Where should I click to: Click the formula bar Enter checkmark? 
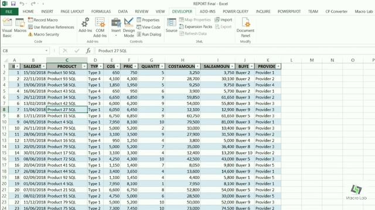pyautogui.click(x=77, y=51)
